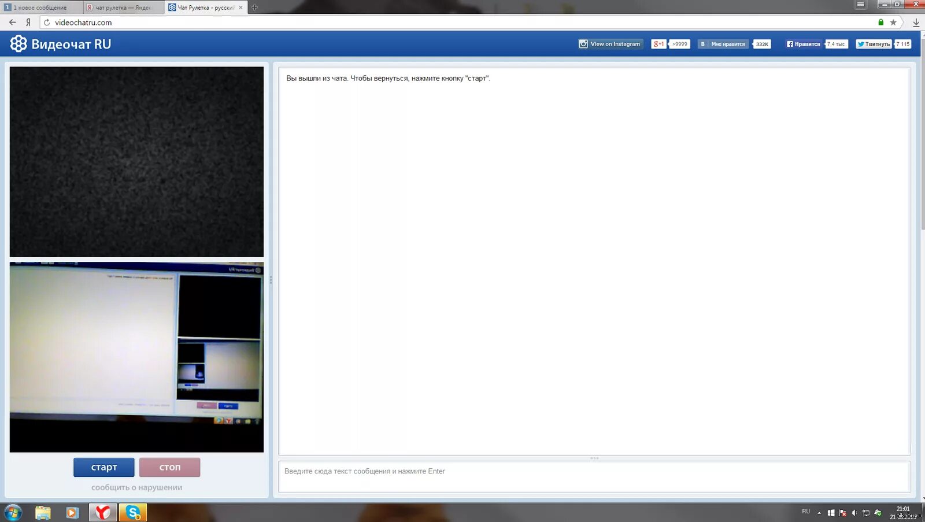
Task: Click your own webcam preview
Action: point(136,357)
